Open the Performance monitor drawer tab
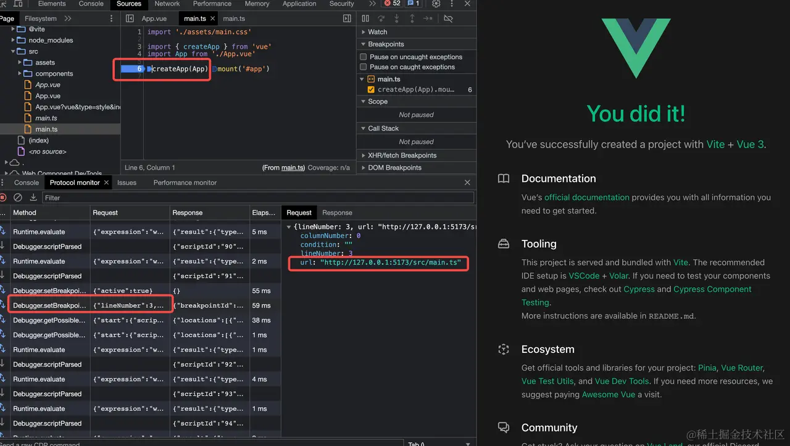 185,183
